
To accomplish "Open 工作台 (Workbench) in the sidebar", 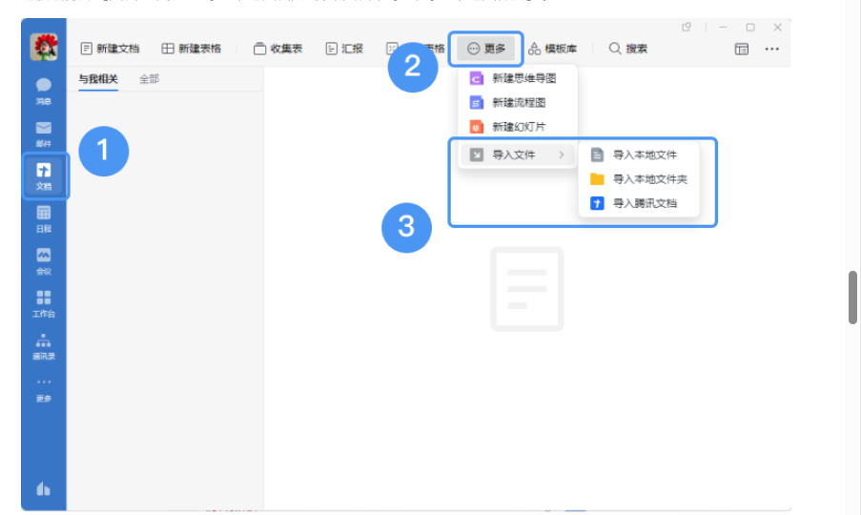I will (44, 302).
